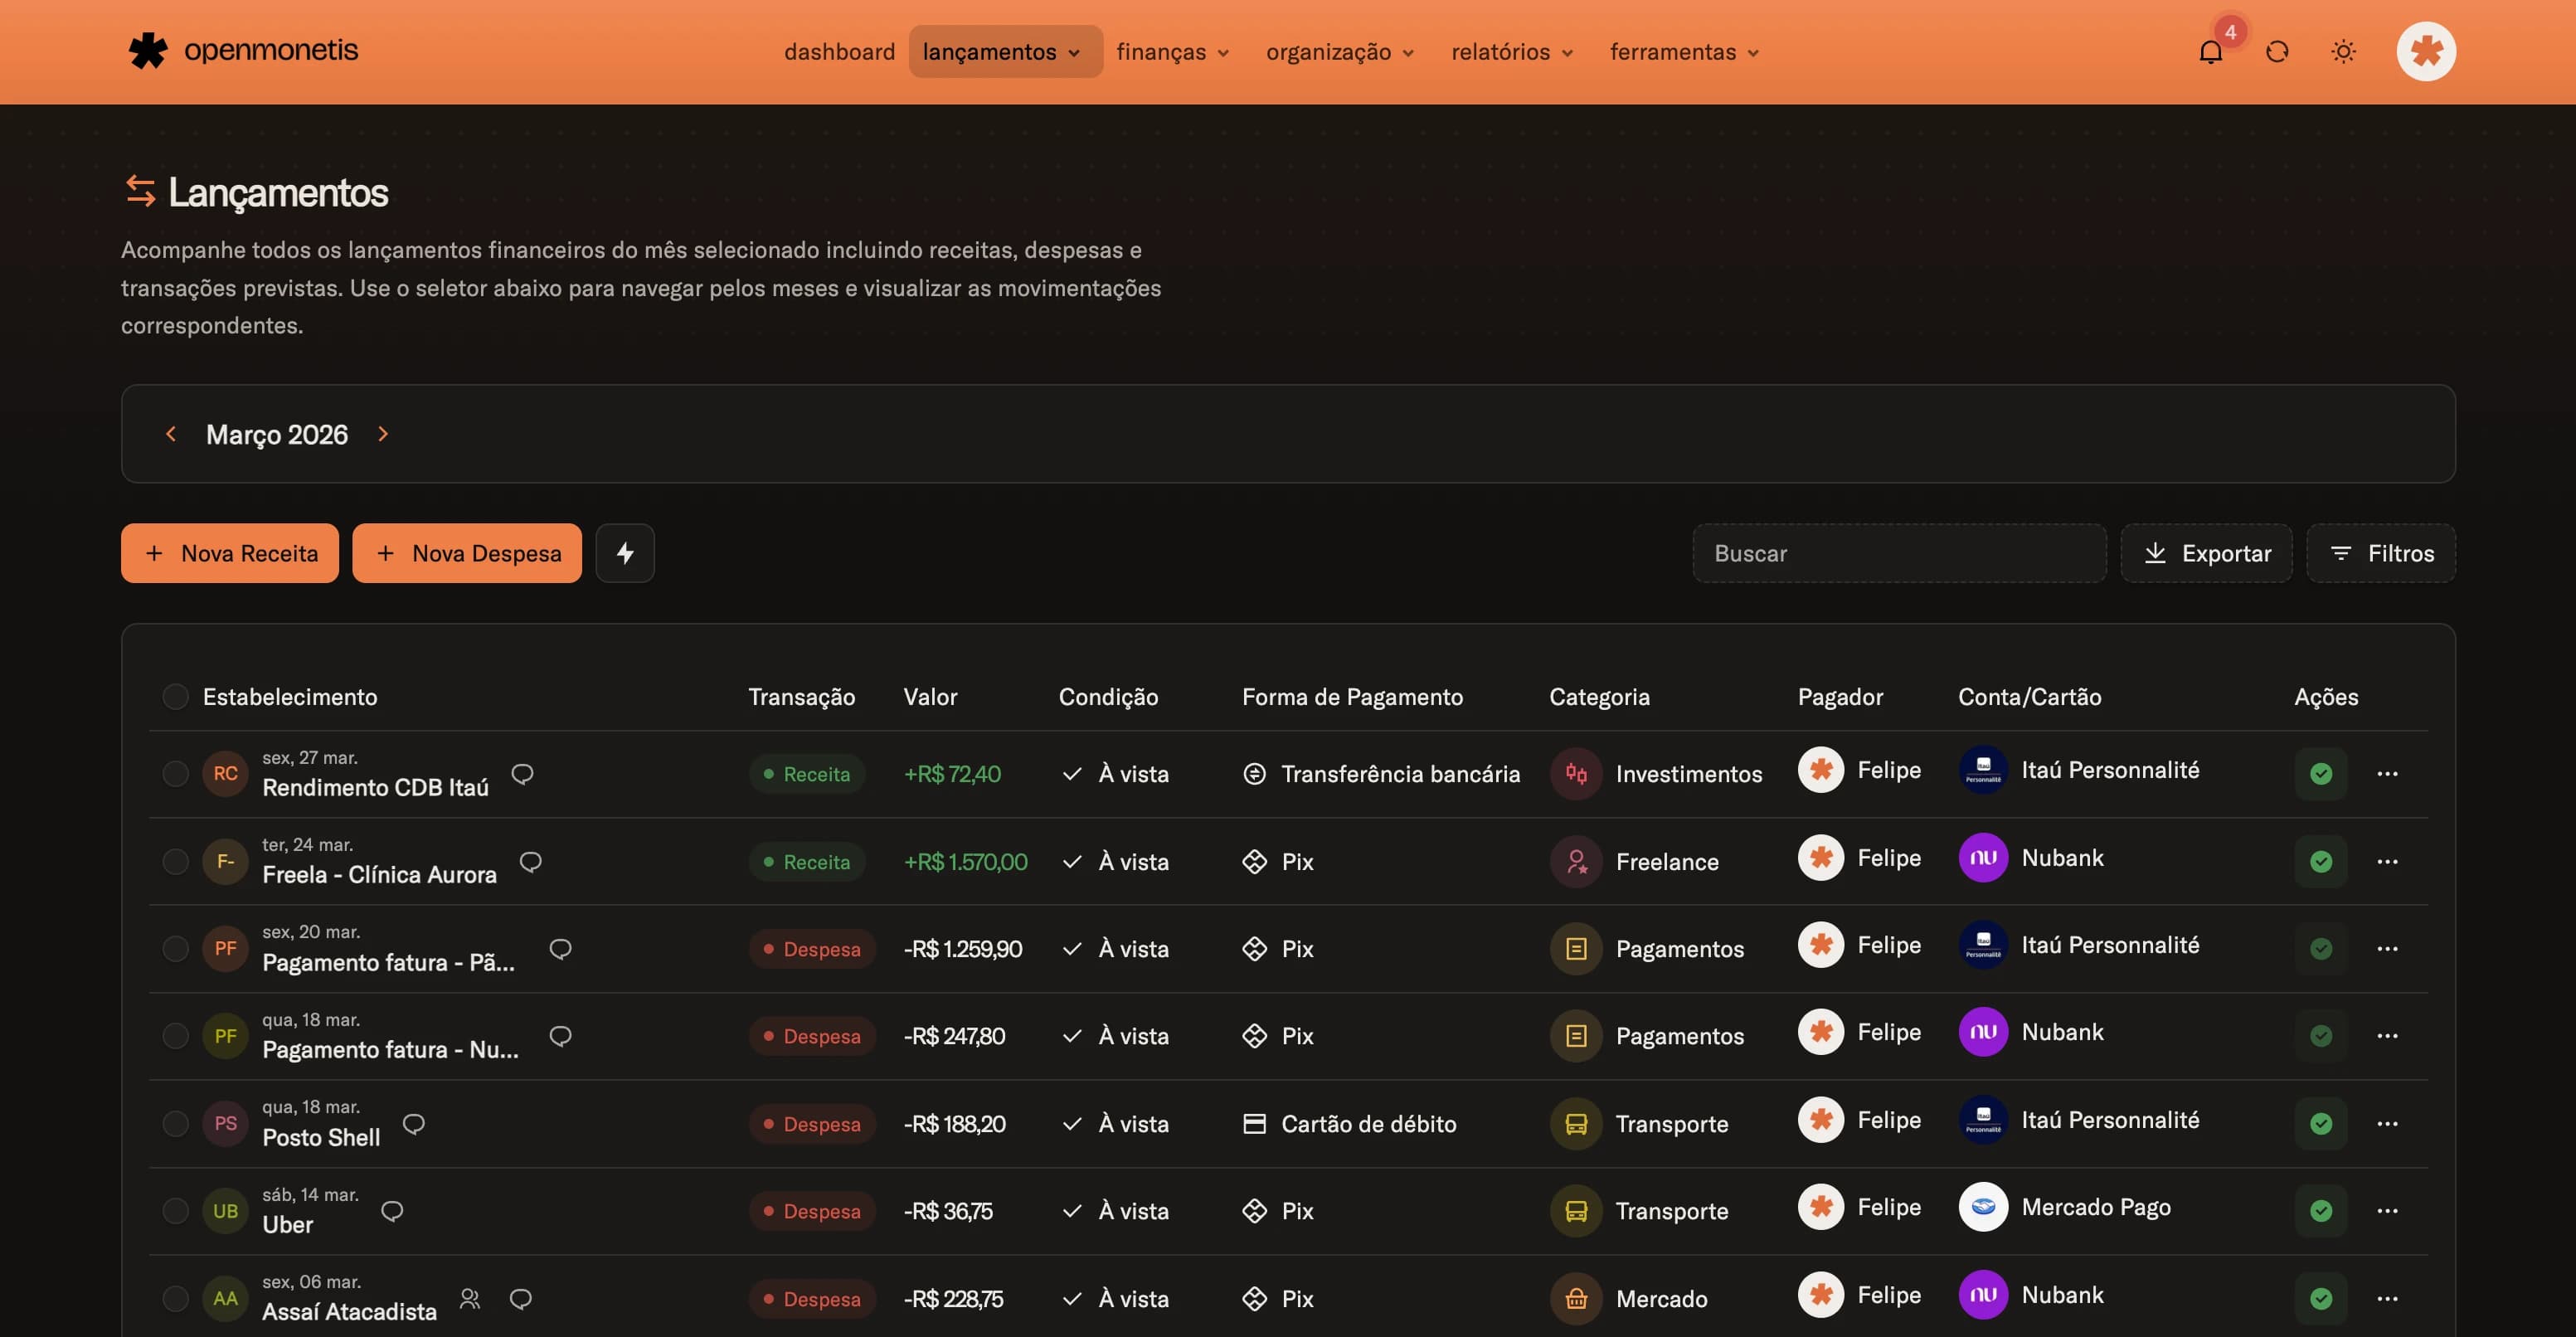This screenshot has width=2576, height=1337.
Task: Open the ferramentas menu
Action: [1683, 52]
